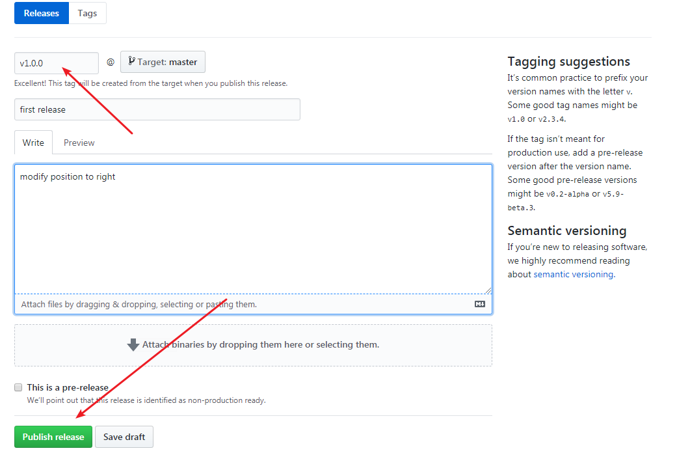Screen dimensions: 677x455
Task: Click the Publish release button
Action: [53, 437]
